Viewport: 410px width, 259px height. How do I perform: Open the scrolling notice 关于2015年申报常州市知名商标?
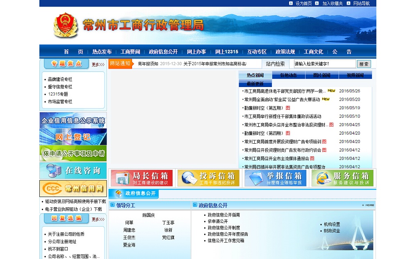click(215, 64)
